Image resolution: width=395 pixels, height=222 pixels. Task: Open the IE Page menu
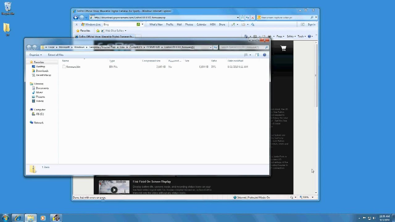pos(280,36)
